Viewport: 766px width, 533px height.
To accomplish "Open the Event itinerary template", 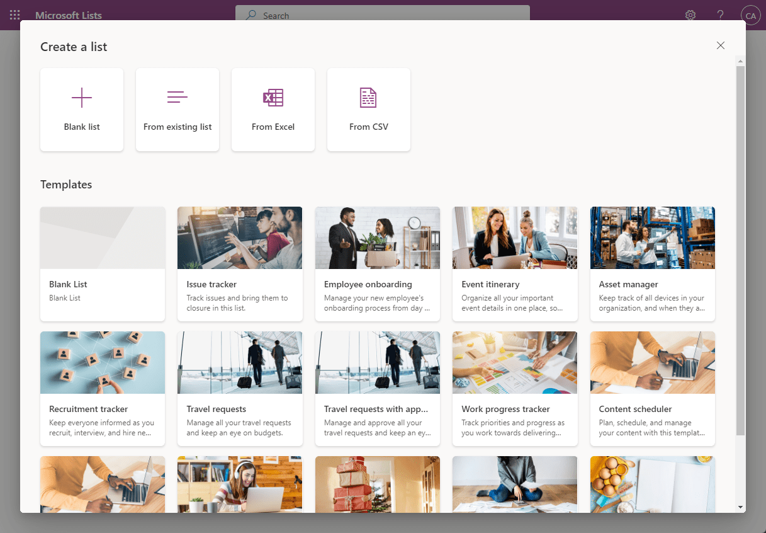I will pos(515,264).
